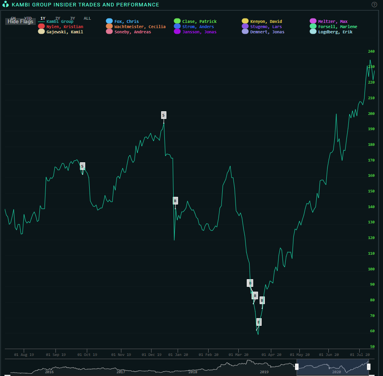This screenshot has width=383, height=376.
Task: Click the rightmost B flag in March 2020
Action: pyautogui.click(x=262, y=300)
